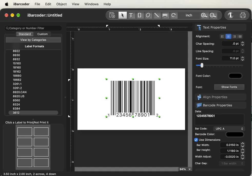Align text right
Screen dimensions: 252x176
coord(234,36)
